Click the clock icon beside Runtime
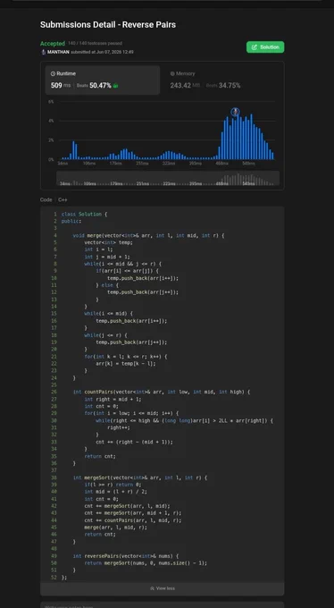334x608 pixels. point(53,73)
